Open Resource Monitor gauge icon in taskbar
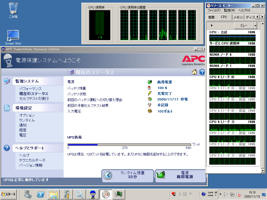Image resolution: width=267 pixels, height=200 pixels. coord(106,194)
